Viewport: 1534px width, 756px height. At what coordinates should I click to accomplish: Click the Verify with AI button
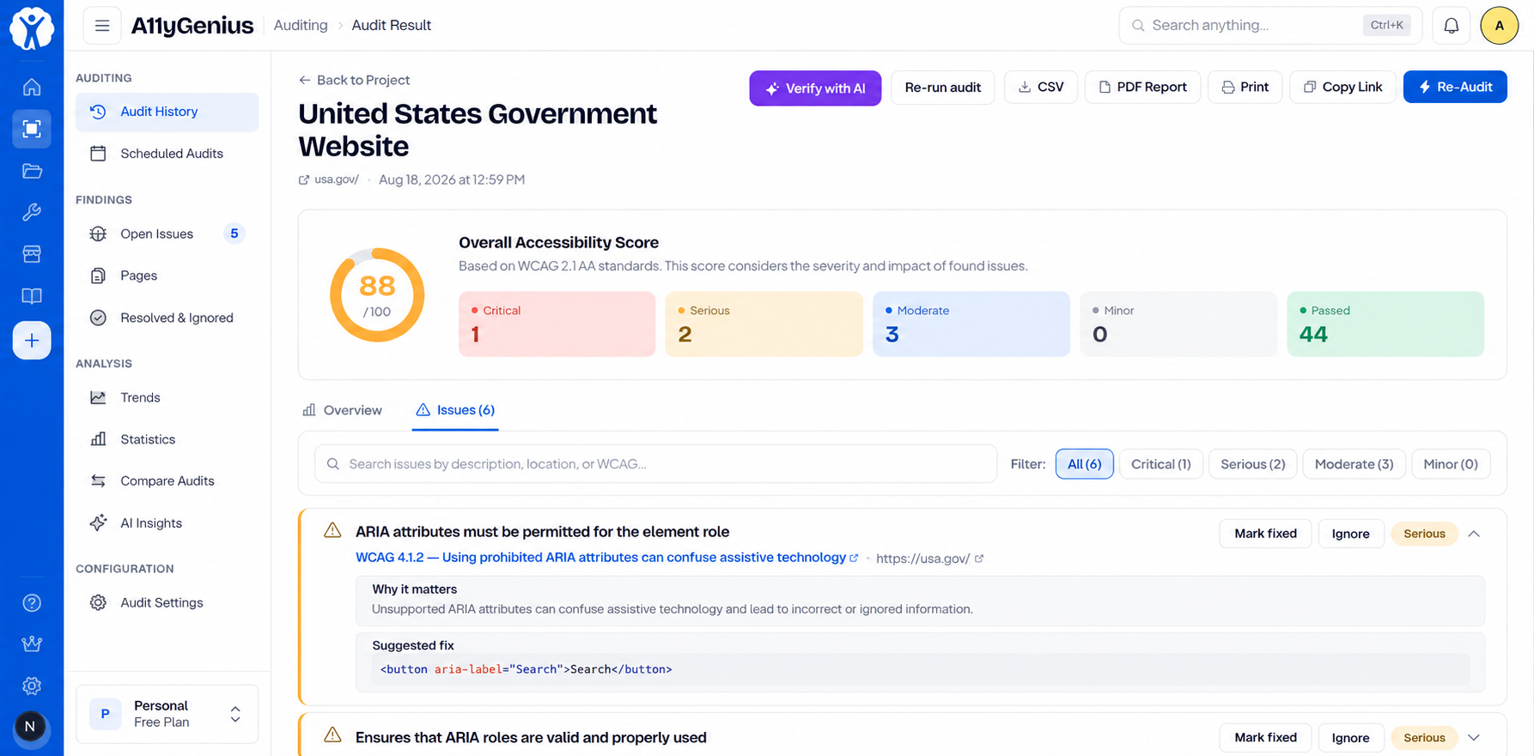click(815, 88)
